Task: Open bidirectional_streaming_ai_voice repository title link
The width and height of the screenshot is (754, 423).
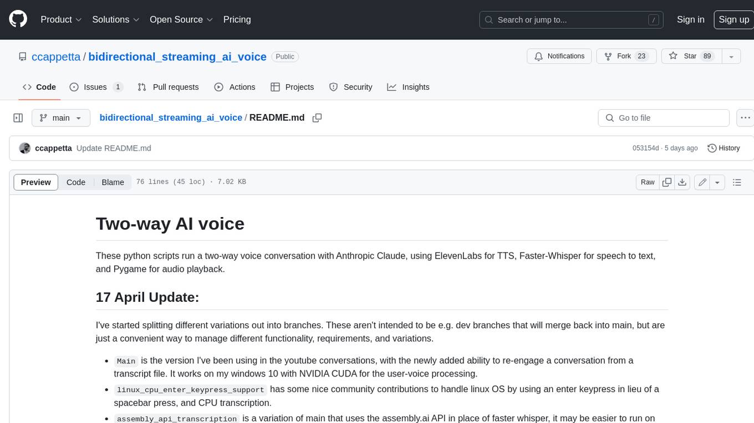Action: [177, 56]
